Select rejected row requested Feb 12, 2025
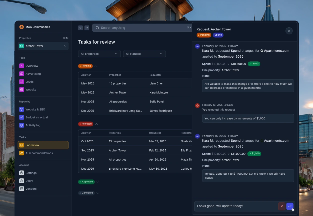The height and width of the screenshot is (216, 313). [135, 150]
